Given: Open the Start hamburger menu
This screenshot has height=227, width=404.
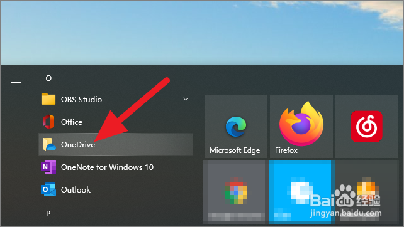Looking at the screenshot, I should point(16,82).
